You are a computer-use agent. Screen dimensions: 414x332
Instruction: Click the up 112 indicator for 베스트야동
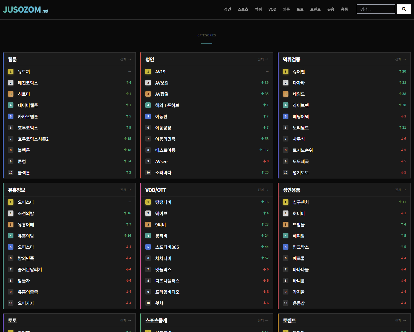264,150
